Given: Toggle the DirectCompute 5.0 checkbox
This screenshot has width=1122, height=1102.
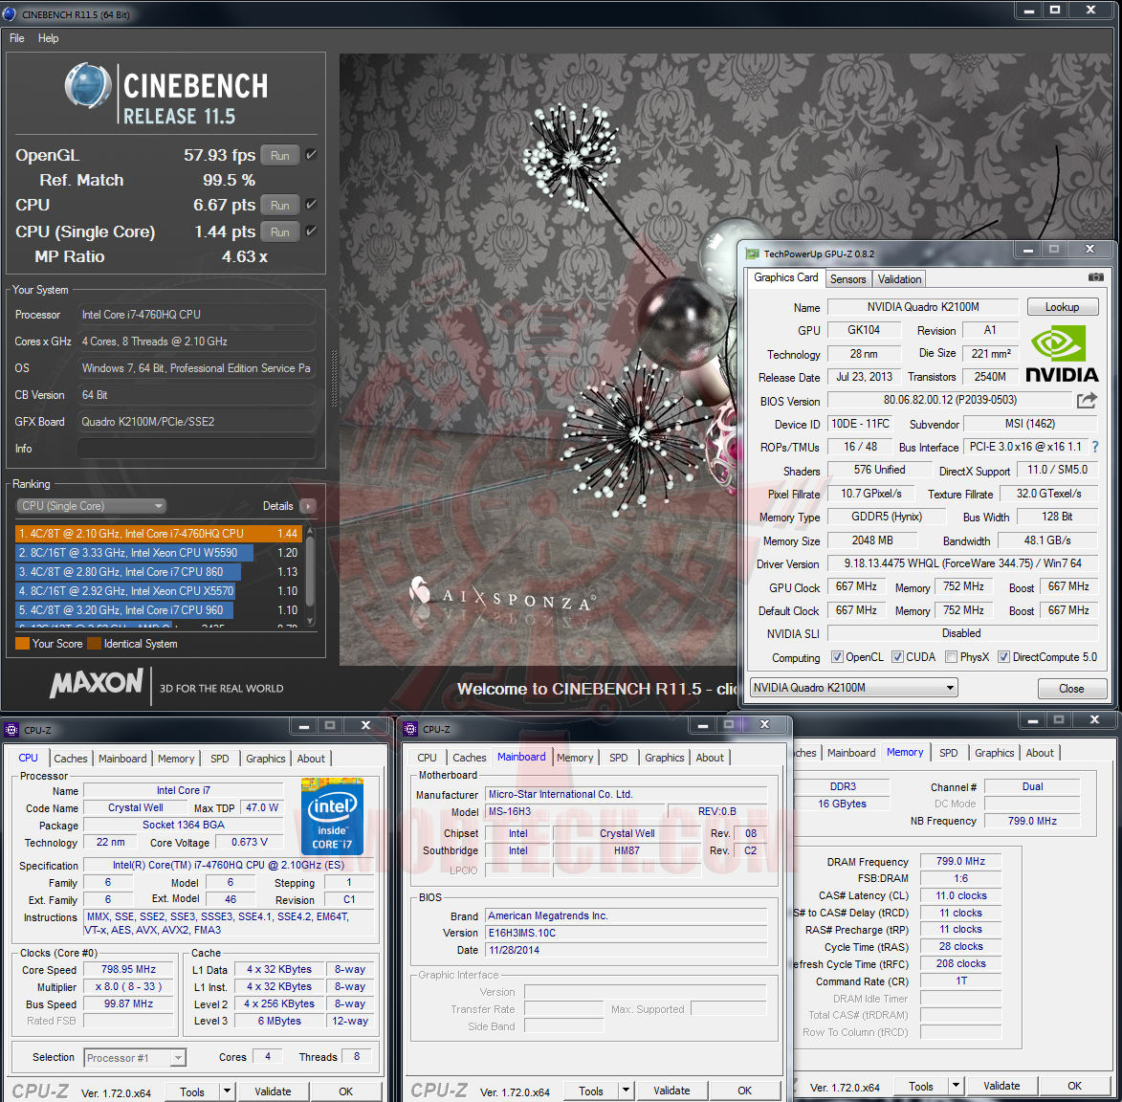Looking at the screenshot, I should click(1004, 657).
